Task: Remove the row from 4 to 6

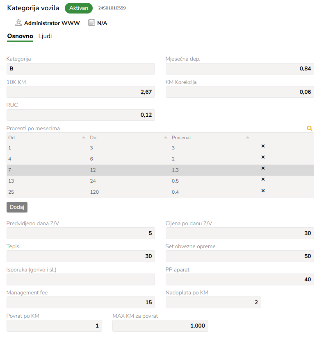Action: (263, 157)
